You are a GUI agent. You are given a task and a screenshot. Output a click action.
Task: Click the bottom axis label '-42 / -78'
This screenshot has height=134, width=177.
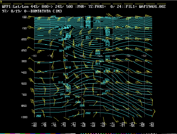tap(44, 125)
